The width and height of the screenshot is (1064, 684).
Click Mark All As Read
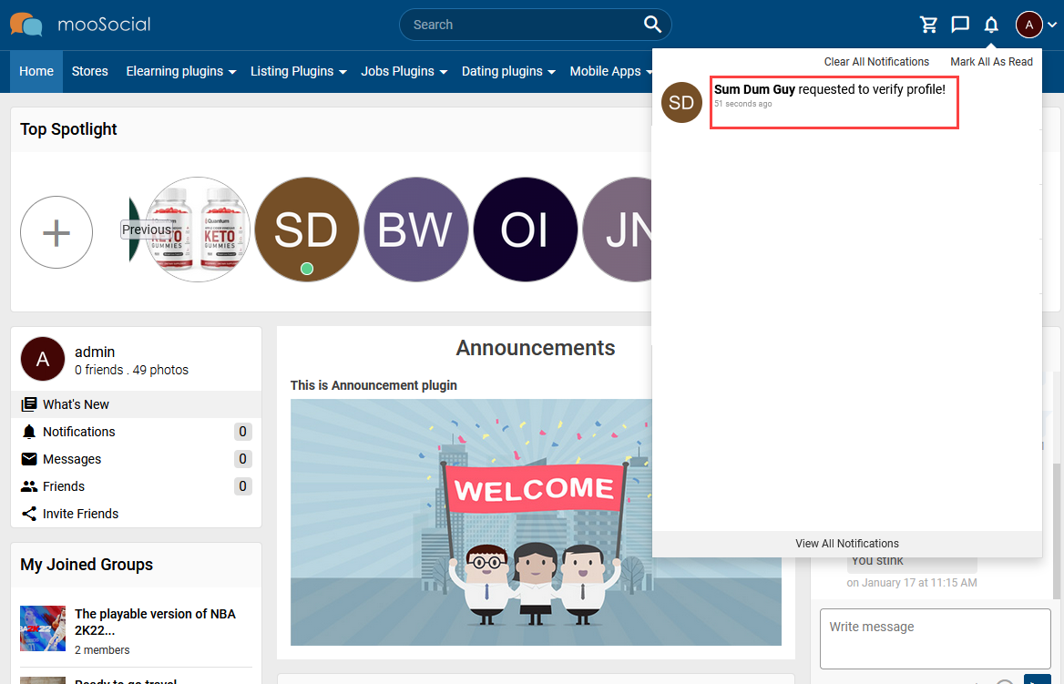[x=991, y=62]
